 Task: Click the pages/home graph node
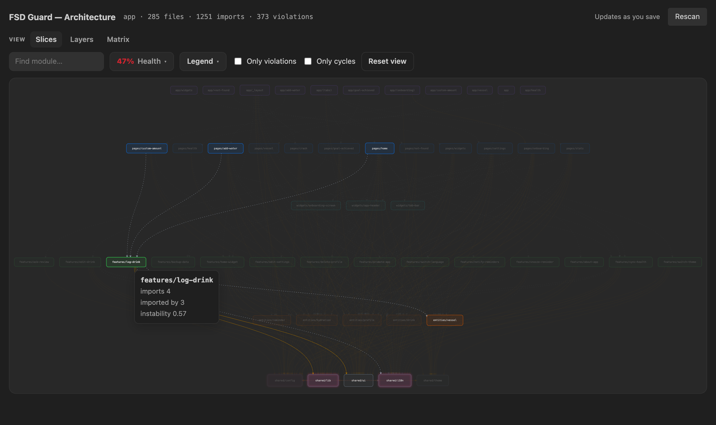tap(379, 148)
